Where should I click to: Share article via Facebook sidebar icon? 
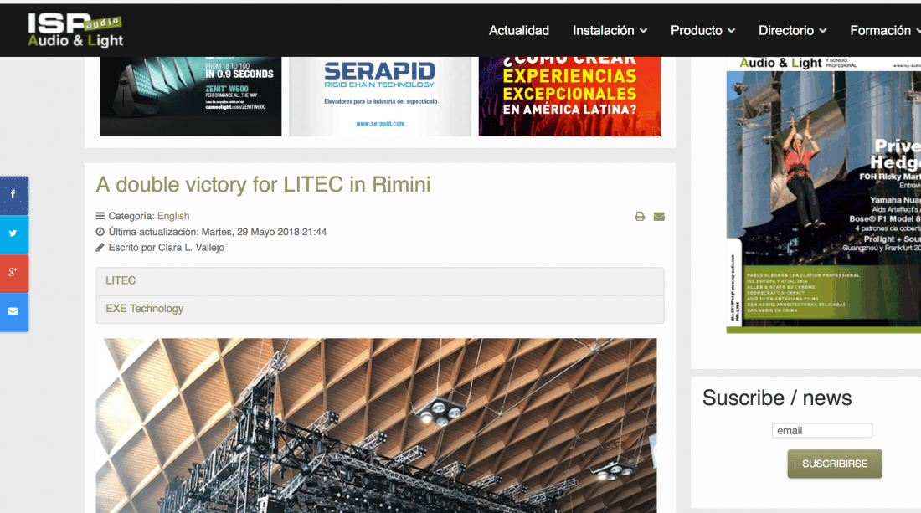click(x=14, y=195)
